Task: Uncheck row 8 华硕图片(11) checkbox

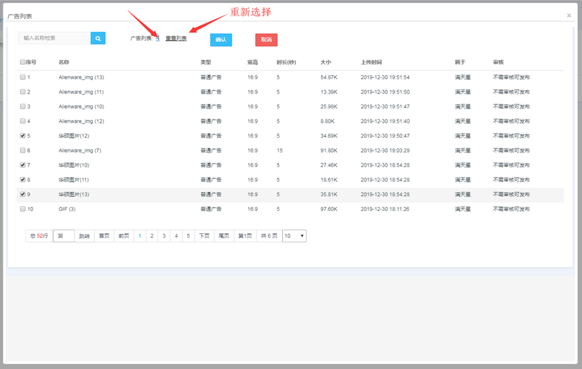Action: coord(22,180)
